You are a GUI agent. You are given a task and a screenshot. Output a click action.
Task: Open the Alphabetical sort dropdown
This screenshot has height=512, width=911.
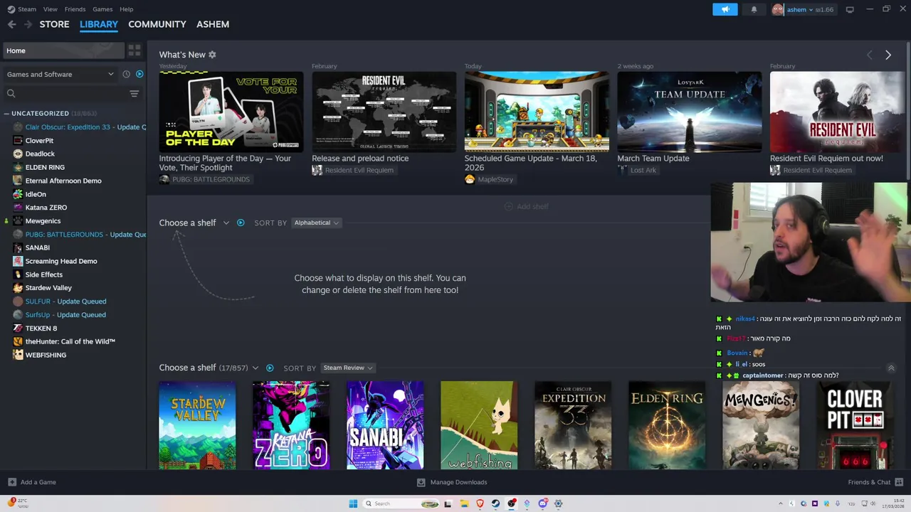click(317, 223)
